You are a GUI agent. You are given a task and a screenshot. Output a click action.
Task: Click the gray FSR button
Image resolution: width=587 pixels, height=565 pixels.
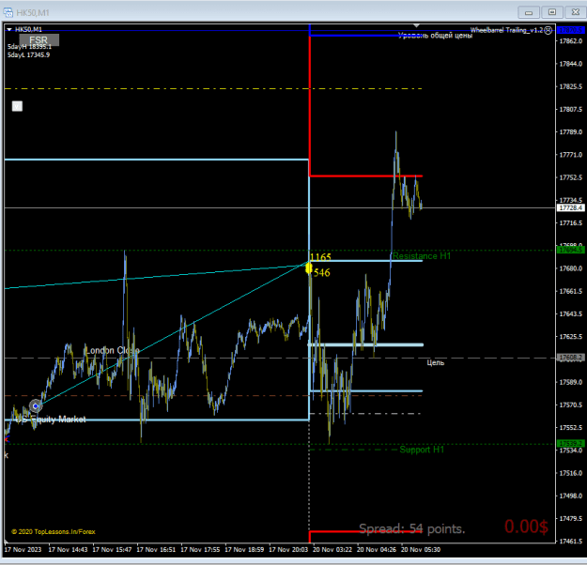(x=39, y=40)
